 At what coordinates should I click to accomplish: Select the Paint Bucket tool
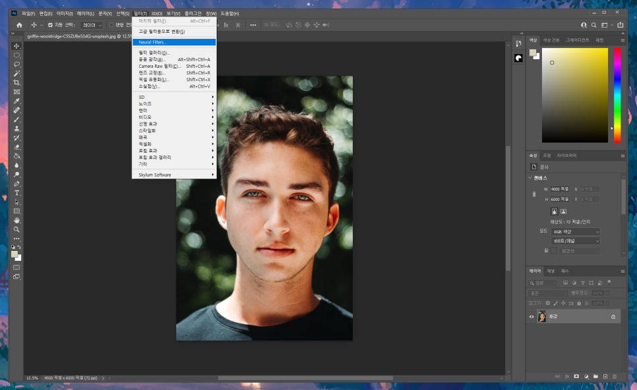[16, 156]
